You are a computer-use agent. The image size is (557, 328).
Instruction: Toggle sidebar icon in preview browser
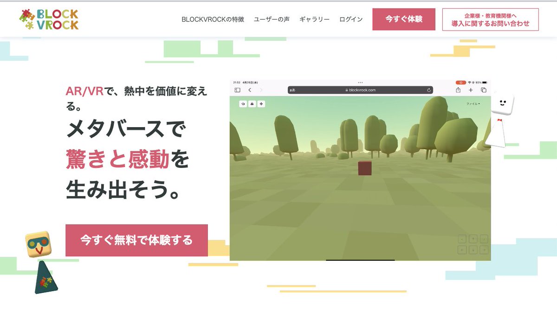pos(237,90)
